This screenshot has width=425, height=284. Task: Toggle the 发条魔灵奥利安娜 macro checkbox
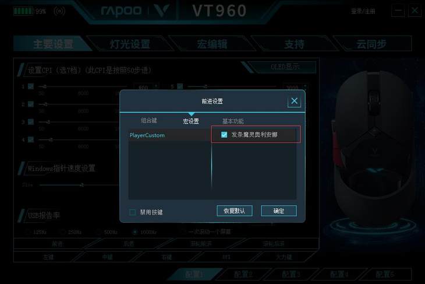coord(224,135)
